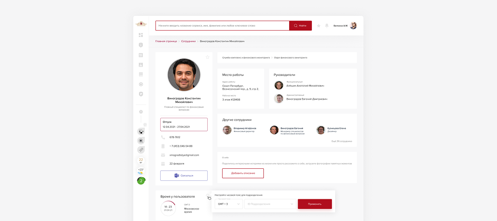Click into the service search input field
Screen dimensions: 497x221
point(222,25)
